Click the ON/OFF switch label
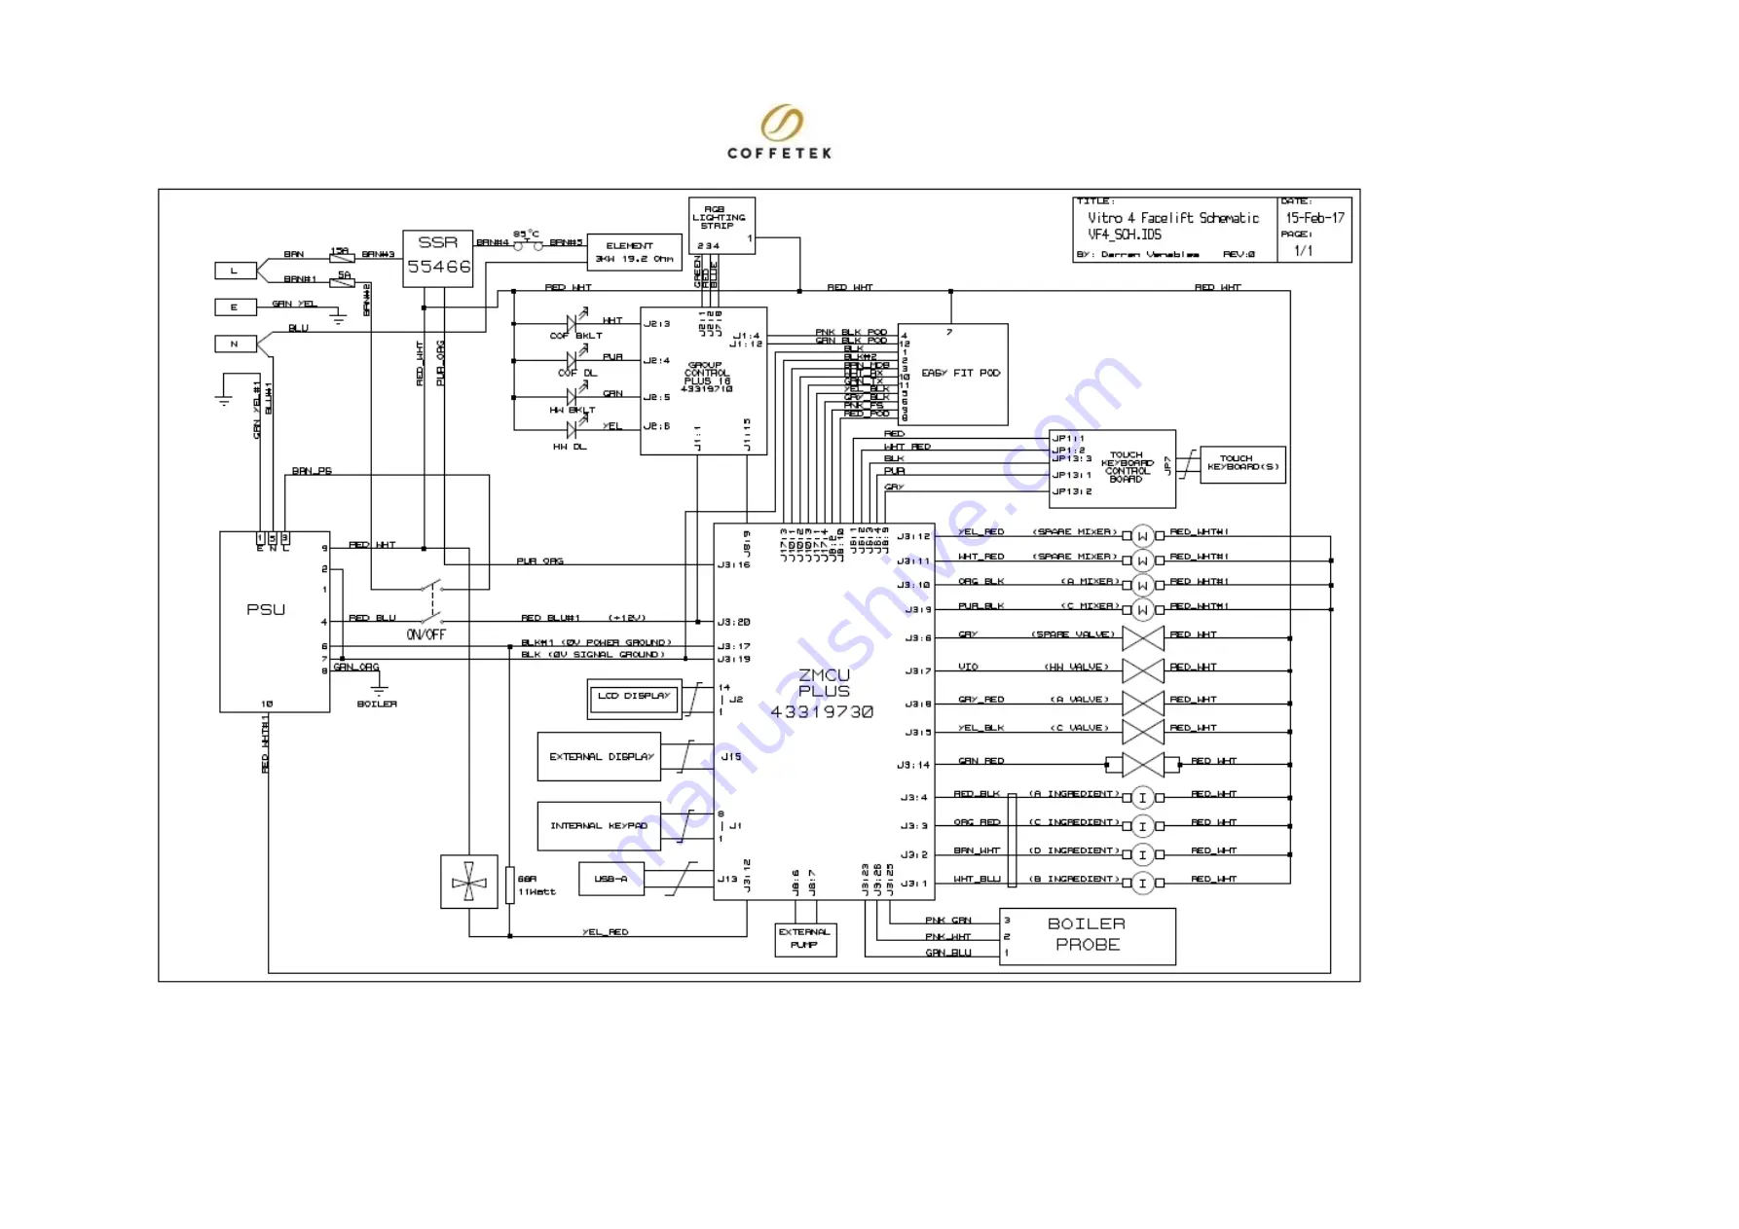 click(x=426, y=634)
